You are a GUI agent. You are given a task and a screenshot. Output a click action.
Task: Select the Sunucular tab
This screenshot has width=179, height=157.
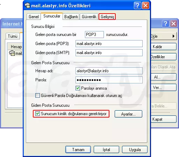[52, 16]
